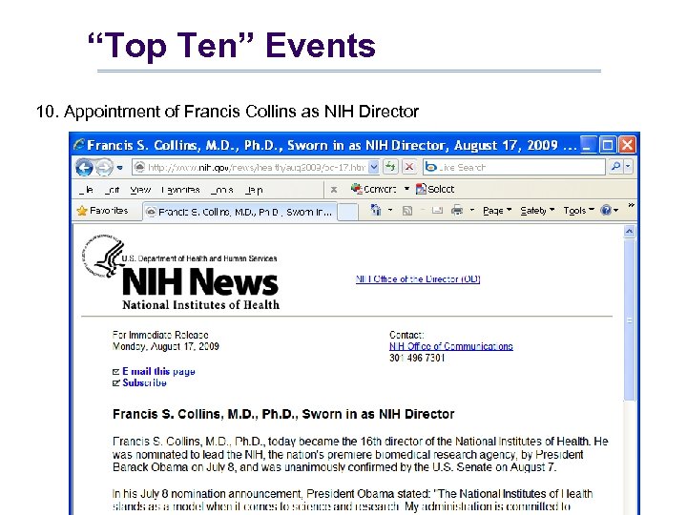Click the envelope icon beside E-mail this page

click(x=116, y=372)
